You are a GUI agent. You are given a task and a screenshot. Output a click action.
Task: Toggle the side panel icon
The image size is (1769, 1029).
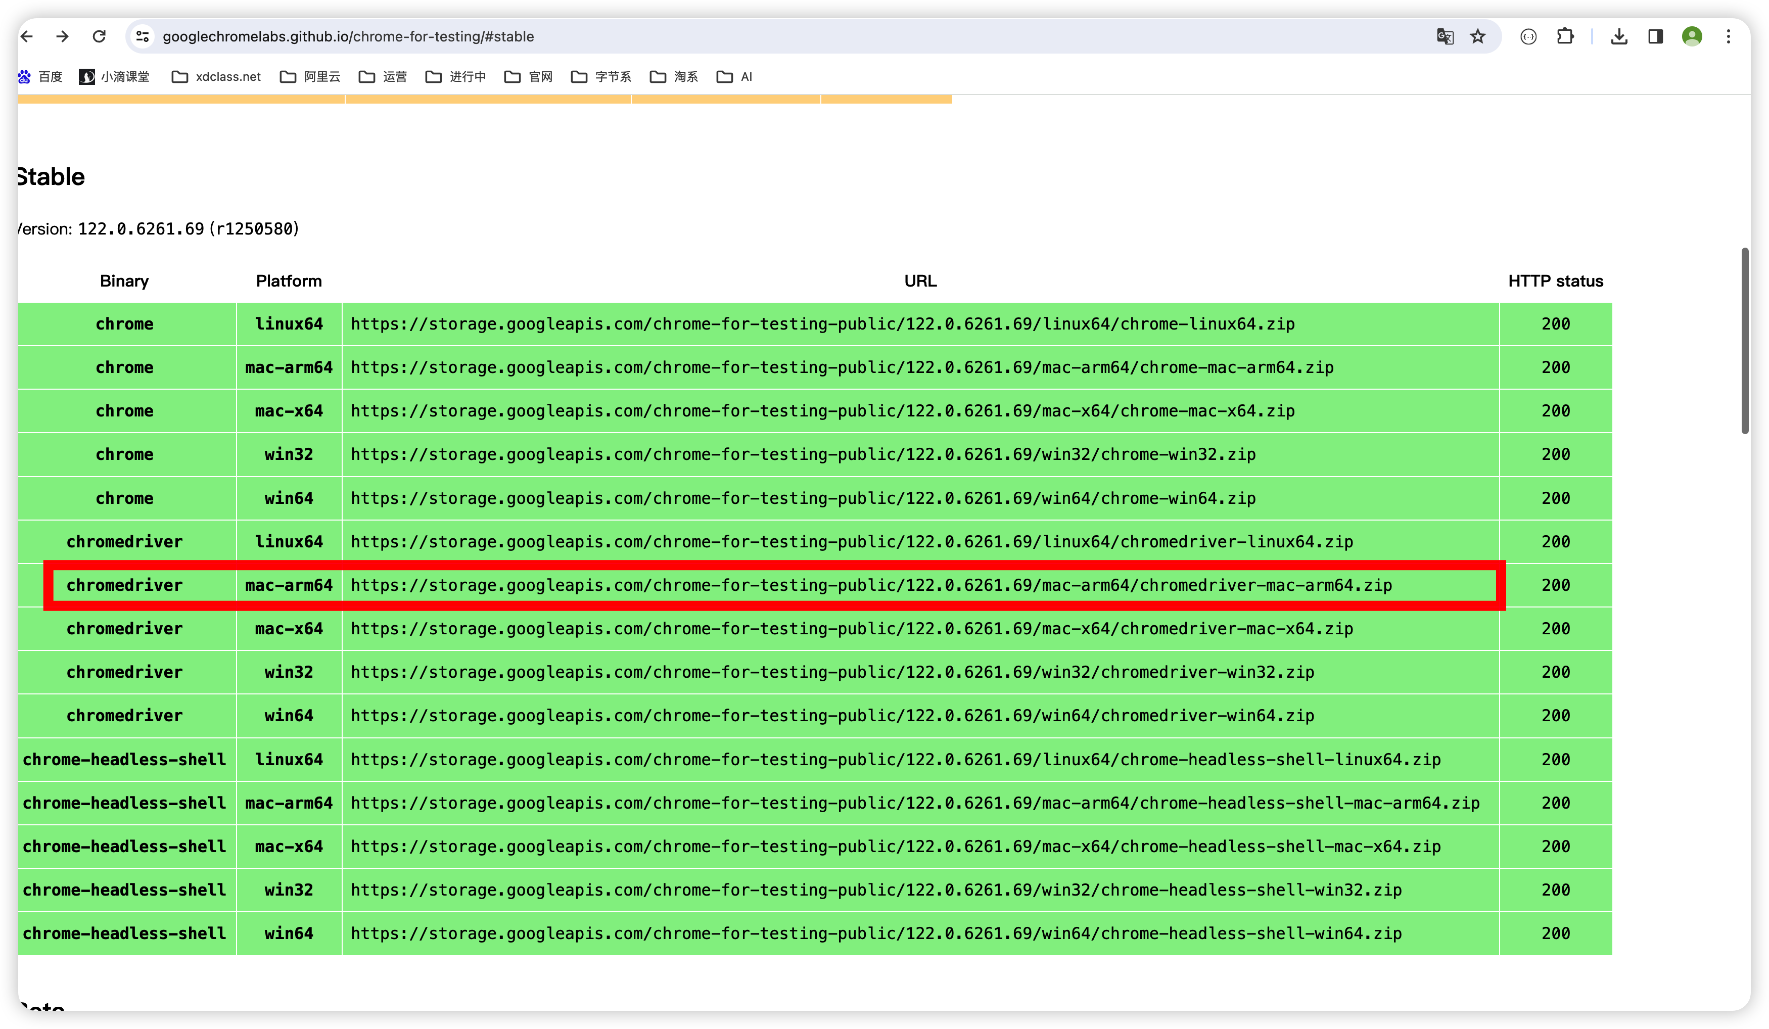pyautogui.click(x=1656, y=36)
